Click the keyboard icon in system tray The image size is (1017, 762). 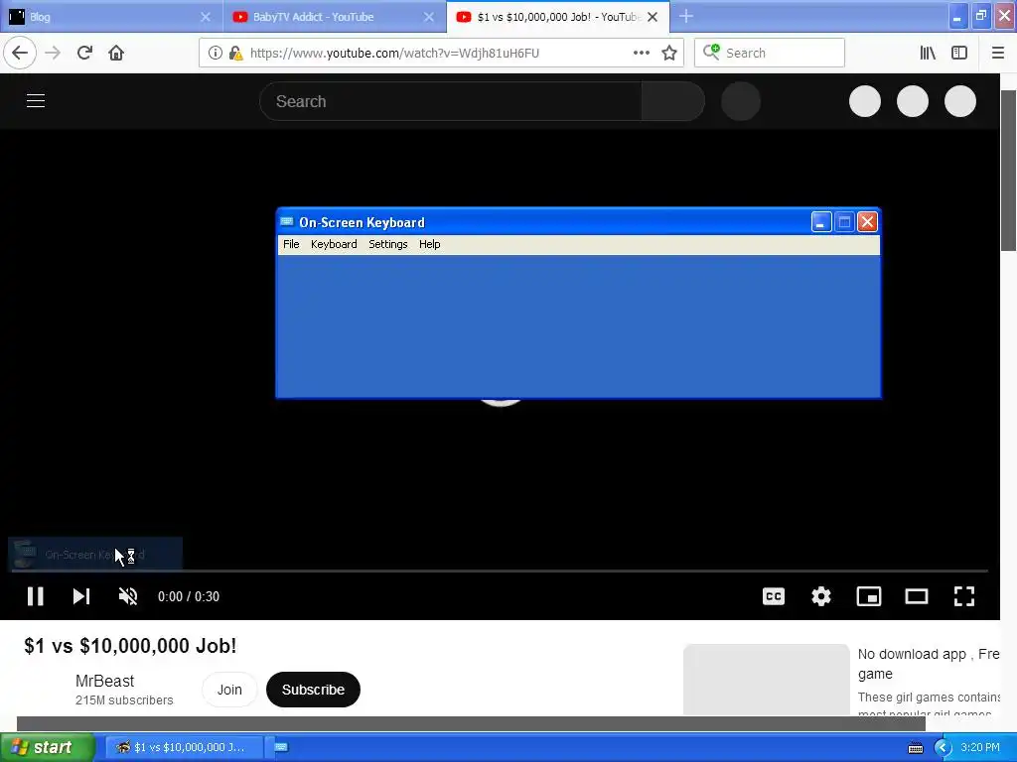point(916,748)
